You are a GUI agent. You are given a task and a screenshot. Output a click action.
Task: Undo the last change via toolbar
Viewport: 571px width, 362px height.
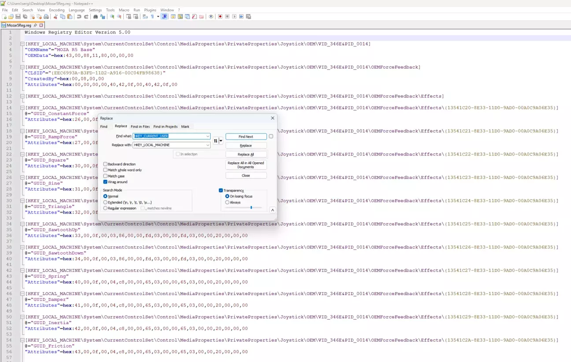pos(79,17)
